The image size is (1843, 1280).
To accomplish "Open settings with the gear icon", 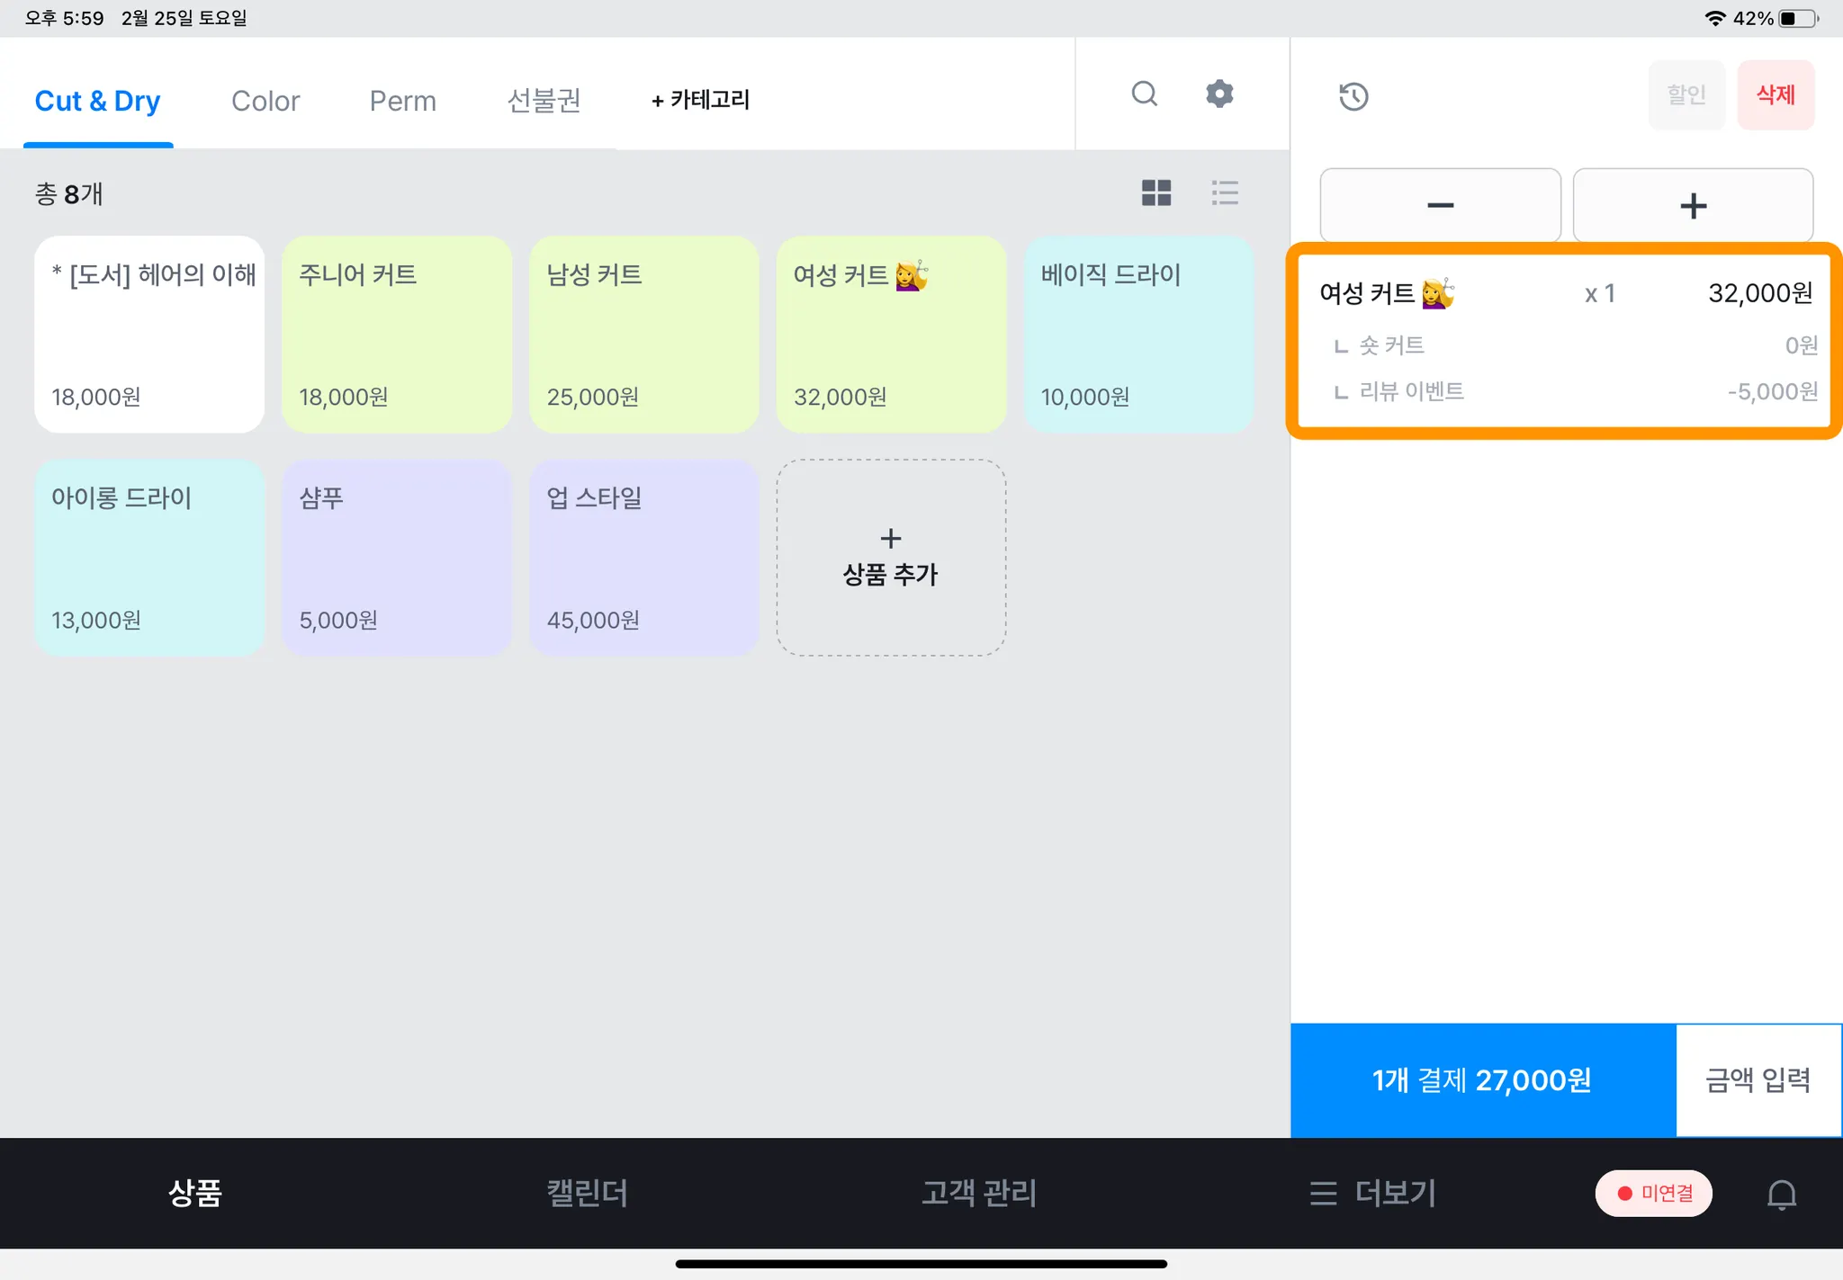I will 1219,94.
